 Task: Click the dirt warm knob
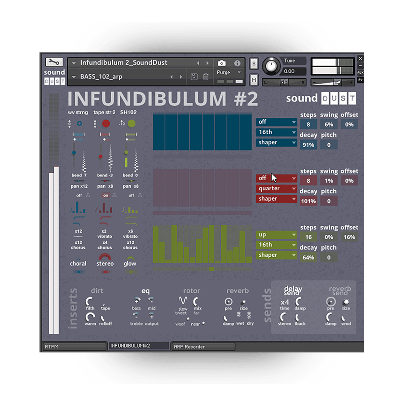(x=90, y=316)
